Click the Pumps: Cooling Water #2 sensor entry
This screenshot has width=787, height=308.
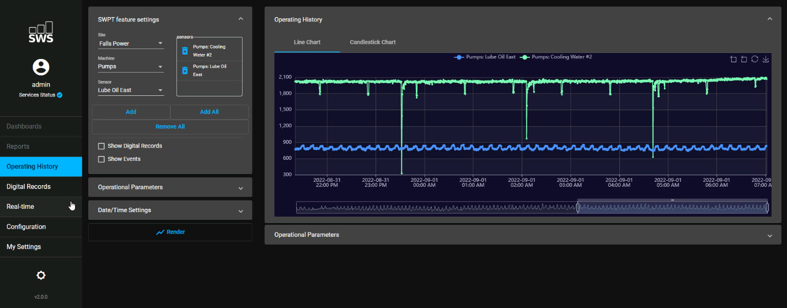pyautogui.click(x=210, y=51)
